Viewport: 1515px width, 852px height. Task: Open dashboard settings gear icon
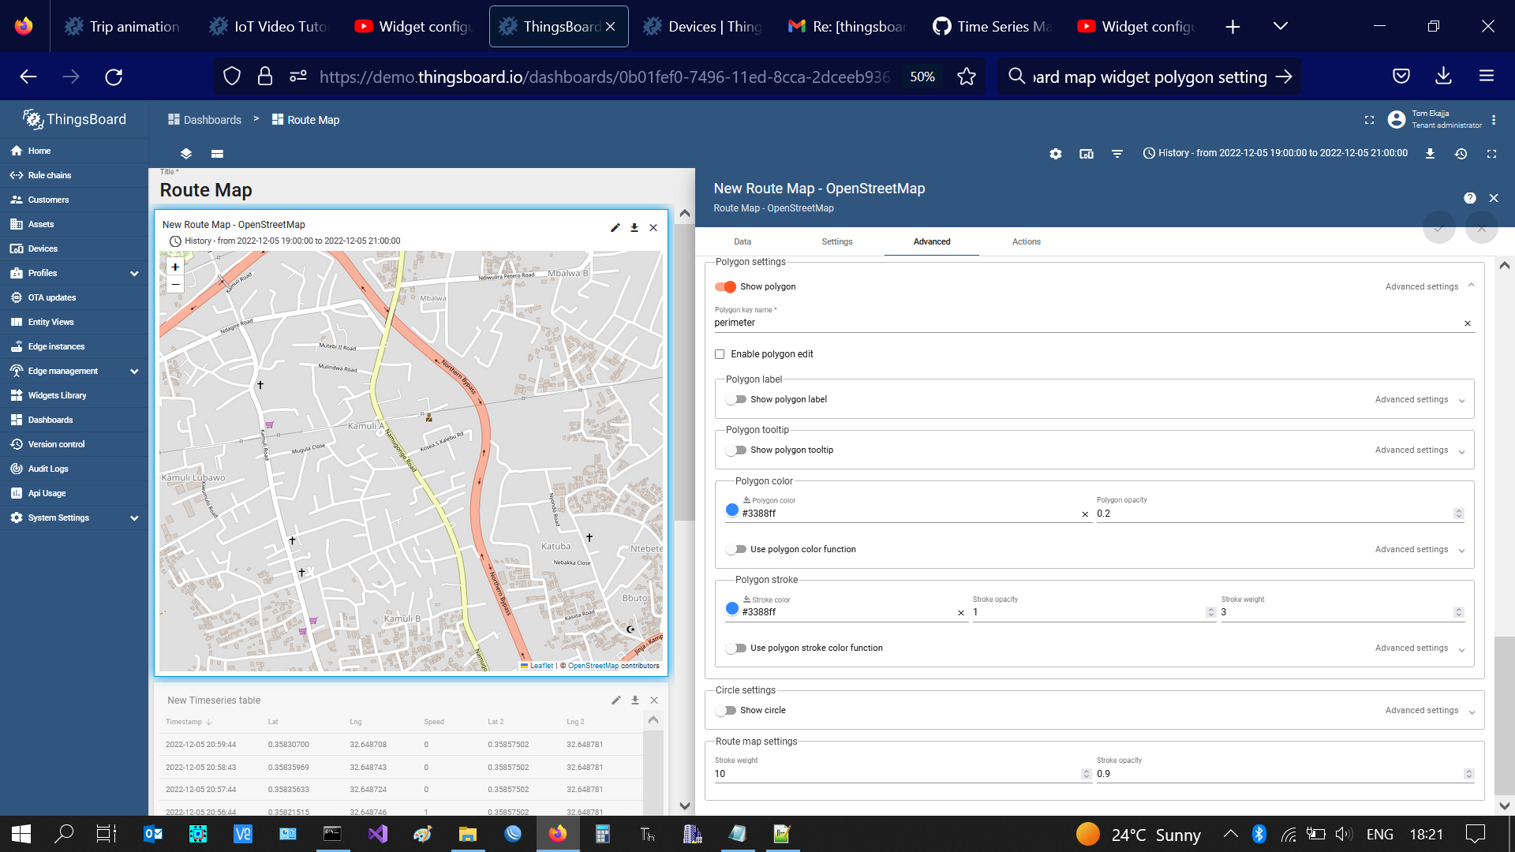tap(1056, 154)
